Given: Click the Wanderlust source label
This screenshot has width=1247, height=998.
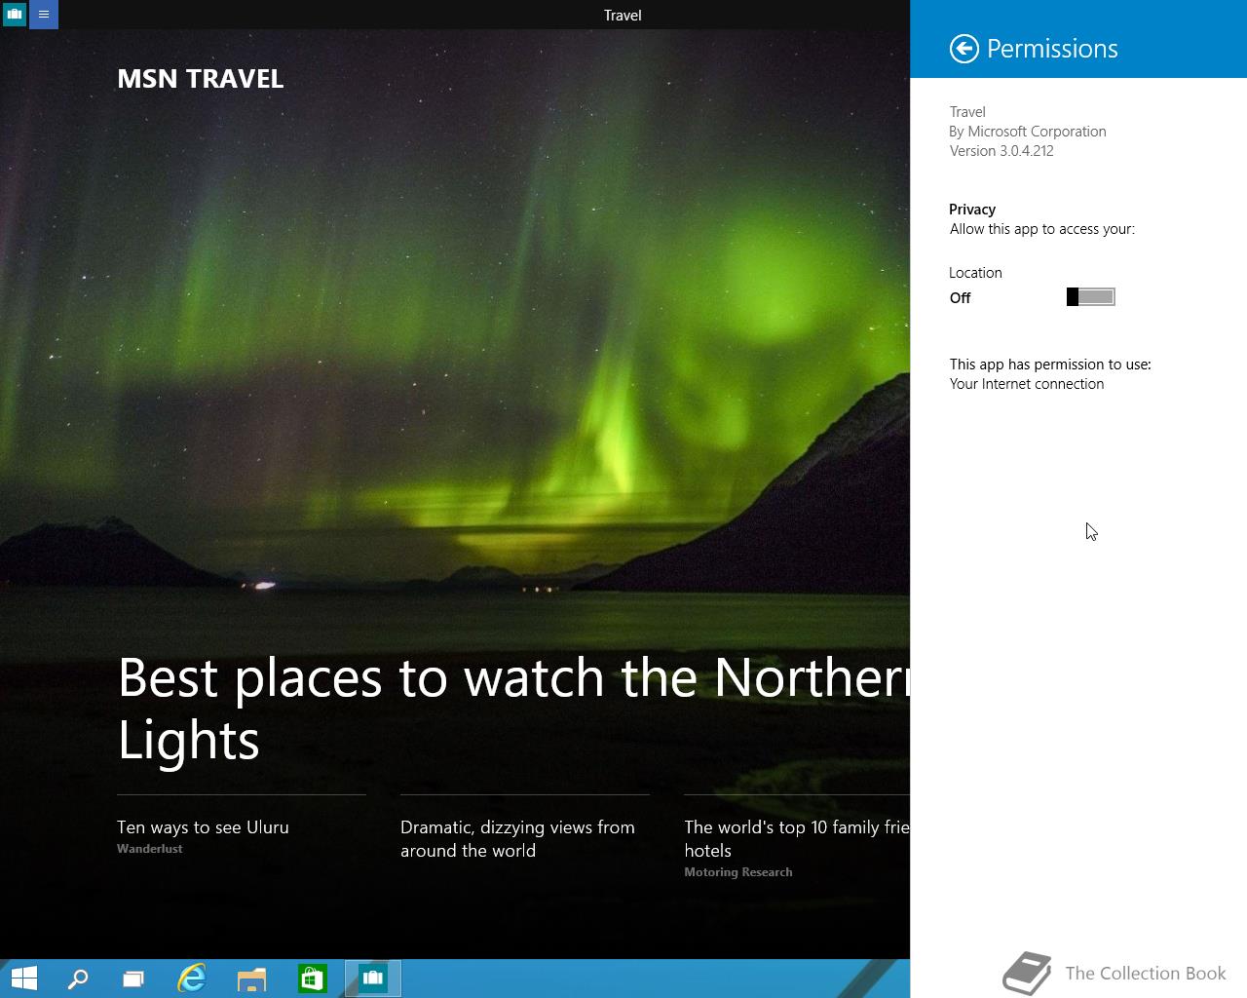Looking at the screenshot, I should click(150, 849).
